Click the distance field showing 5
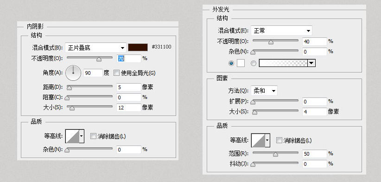 point(129,87)
